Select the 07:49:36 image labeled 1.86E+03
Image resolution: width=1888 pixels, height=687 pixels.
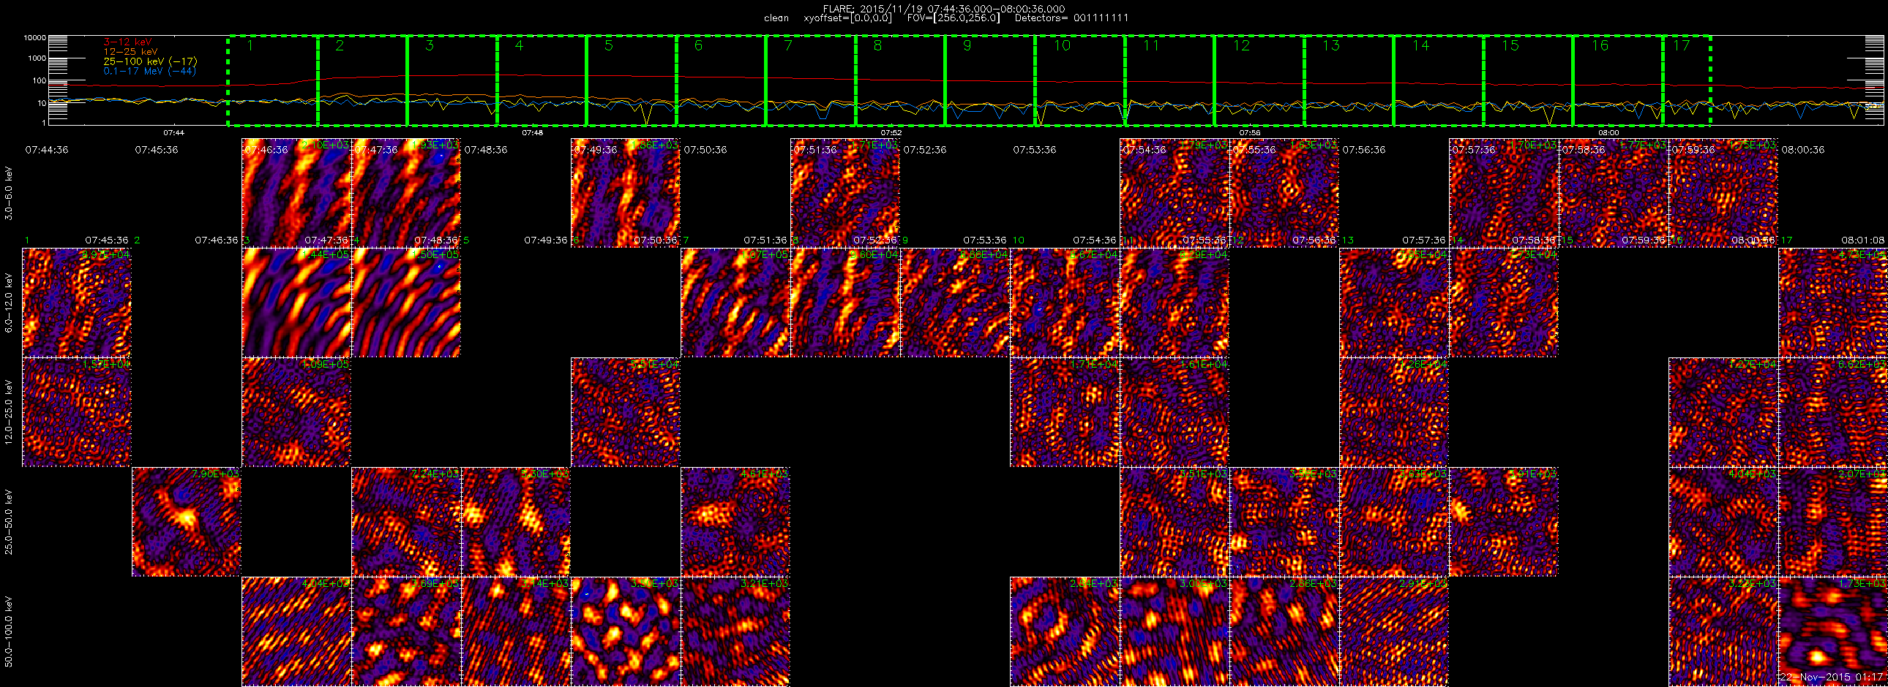pyautogui.click(x=626, y=192)
